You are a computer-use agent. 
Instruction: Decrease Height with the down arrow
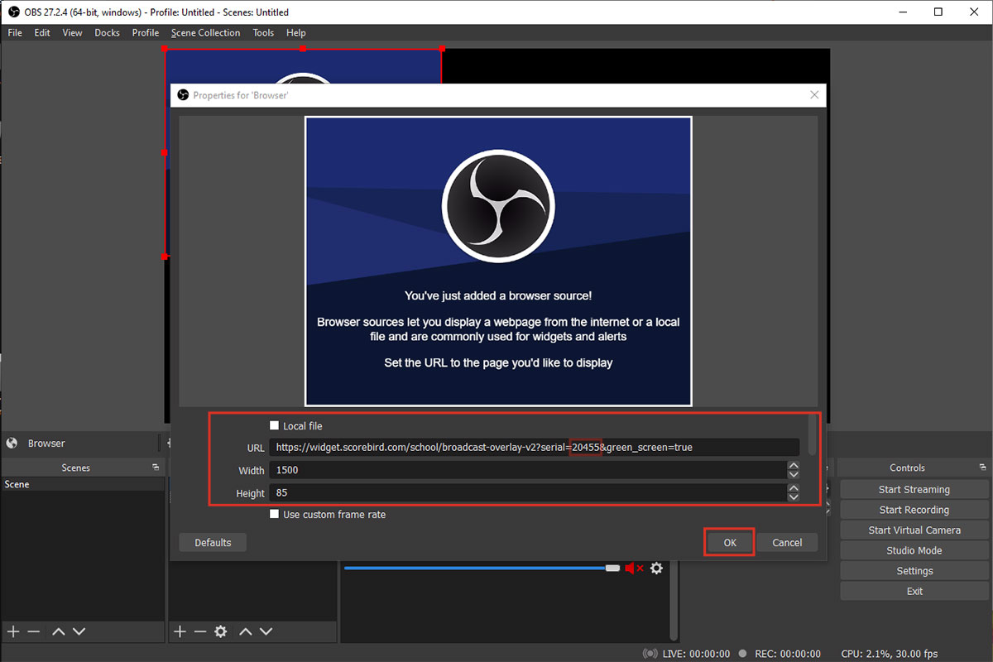794,497
